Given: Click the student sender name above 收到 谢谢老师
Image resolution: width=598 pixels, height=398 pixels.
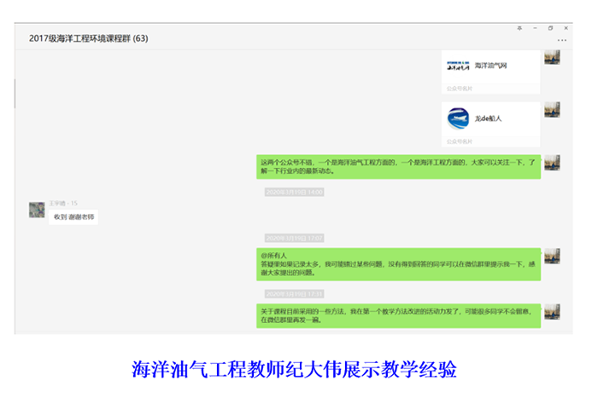Looking at the screenshot, I should (63, 203).
